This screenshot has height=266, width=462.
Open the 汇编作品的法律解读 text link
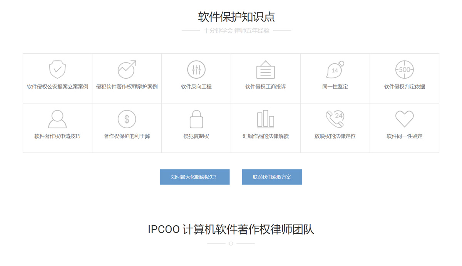(x=266, y=136)
